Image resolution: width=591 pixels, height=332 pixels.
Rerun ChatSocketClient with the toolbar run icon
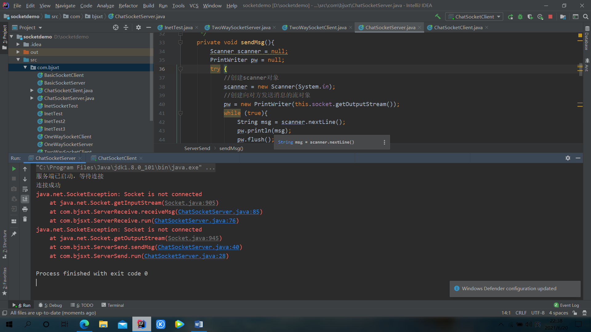pos(510,17)
